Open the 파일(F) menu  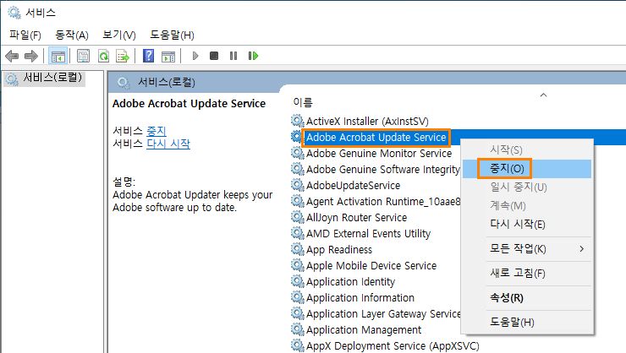(x=25, y=35)
